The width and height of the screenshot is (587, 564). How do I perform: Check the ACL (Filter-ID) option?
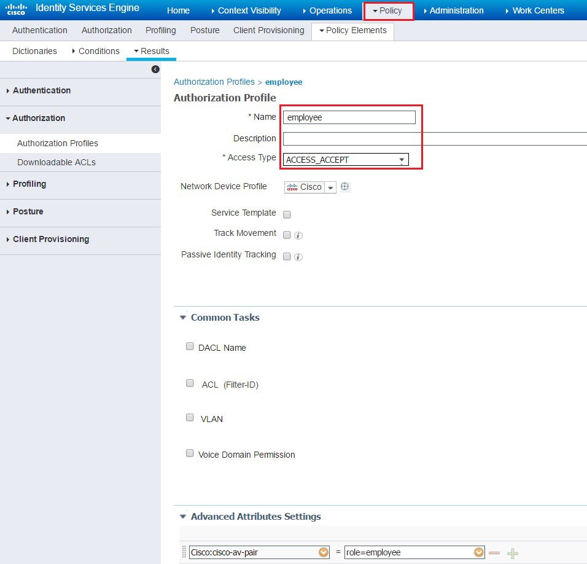190,383
